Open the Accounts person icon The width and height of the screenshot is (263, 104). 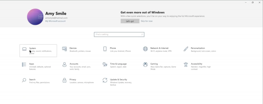tap(64, 64)
